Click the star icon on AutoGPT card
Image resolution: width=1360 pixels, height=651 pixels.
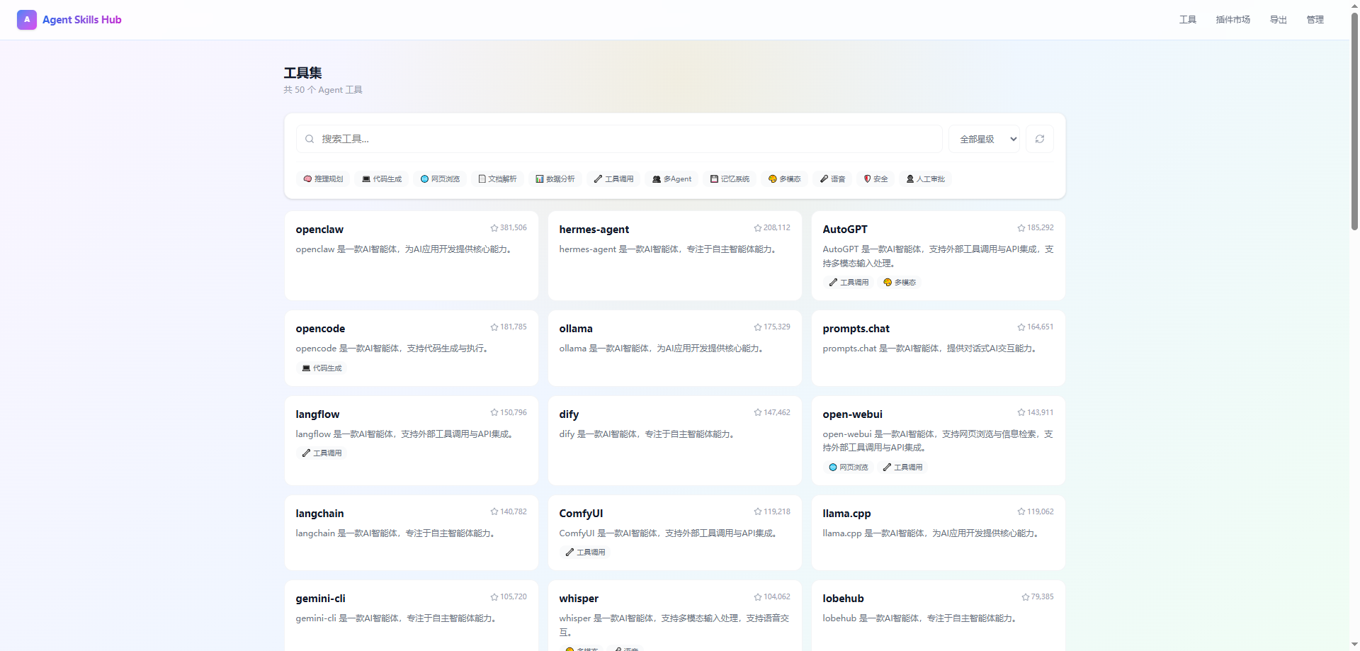1021,228
